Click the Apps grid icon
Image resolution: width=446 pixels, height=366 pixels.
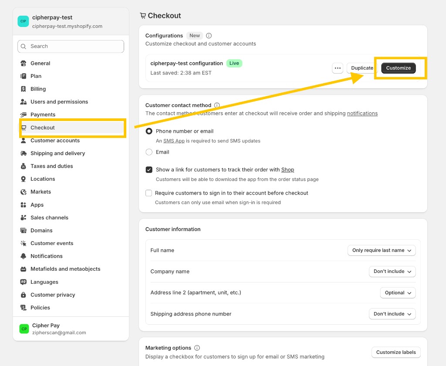pyautogui.click(x=24, y=205)
